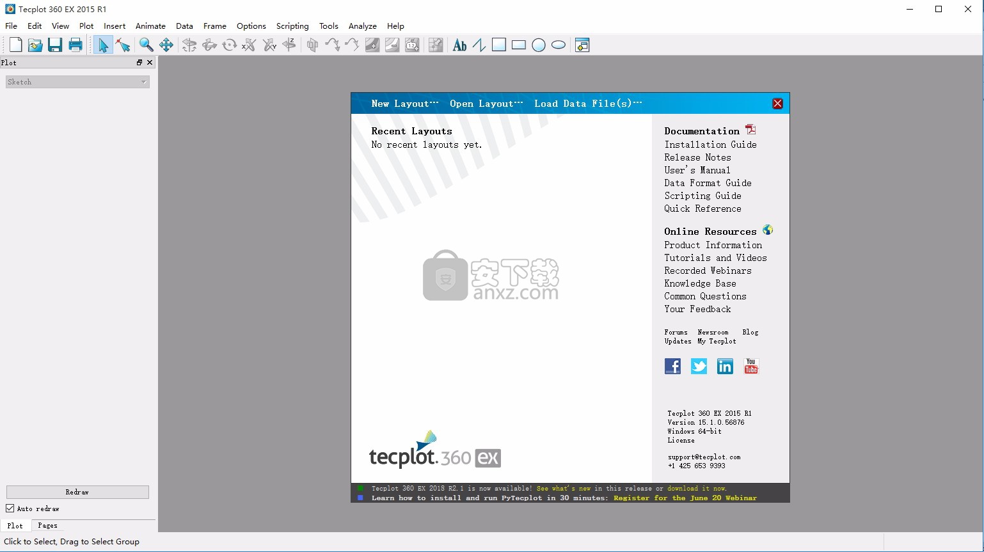
Task: Activate the Translate move tool
Action: (166, 45)
